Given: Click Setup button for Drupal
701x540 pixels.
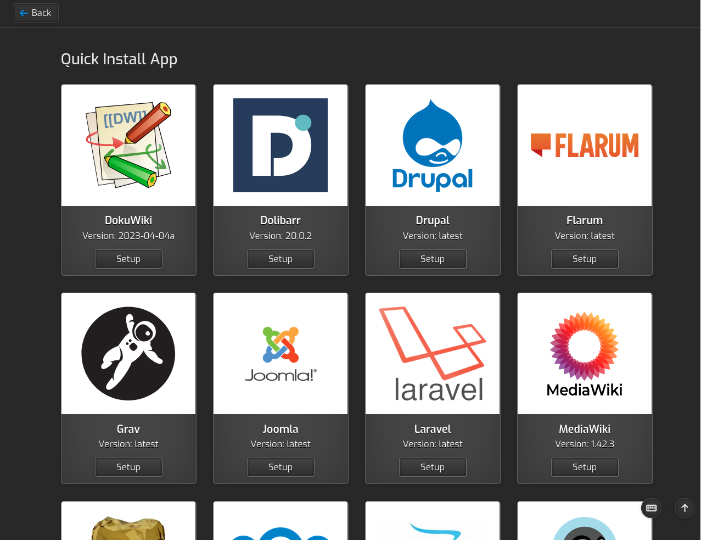Looking at the screenshot, I should [433, 259].
